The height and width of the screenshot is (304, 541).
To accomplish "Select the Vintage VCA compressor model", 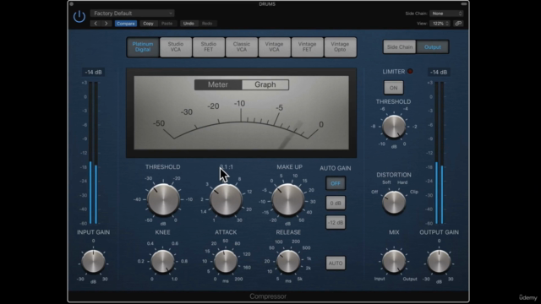I will (x=274, y=47).
